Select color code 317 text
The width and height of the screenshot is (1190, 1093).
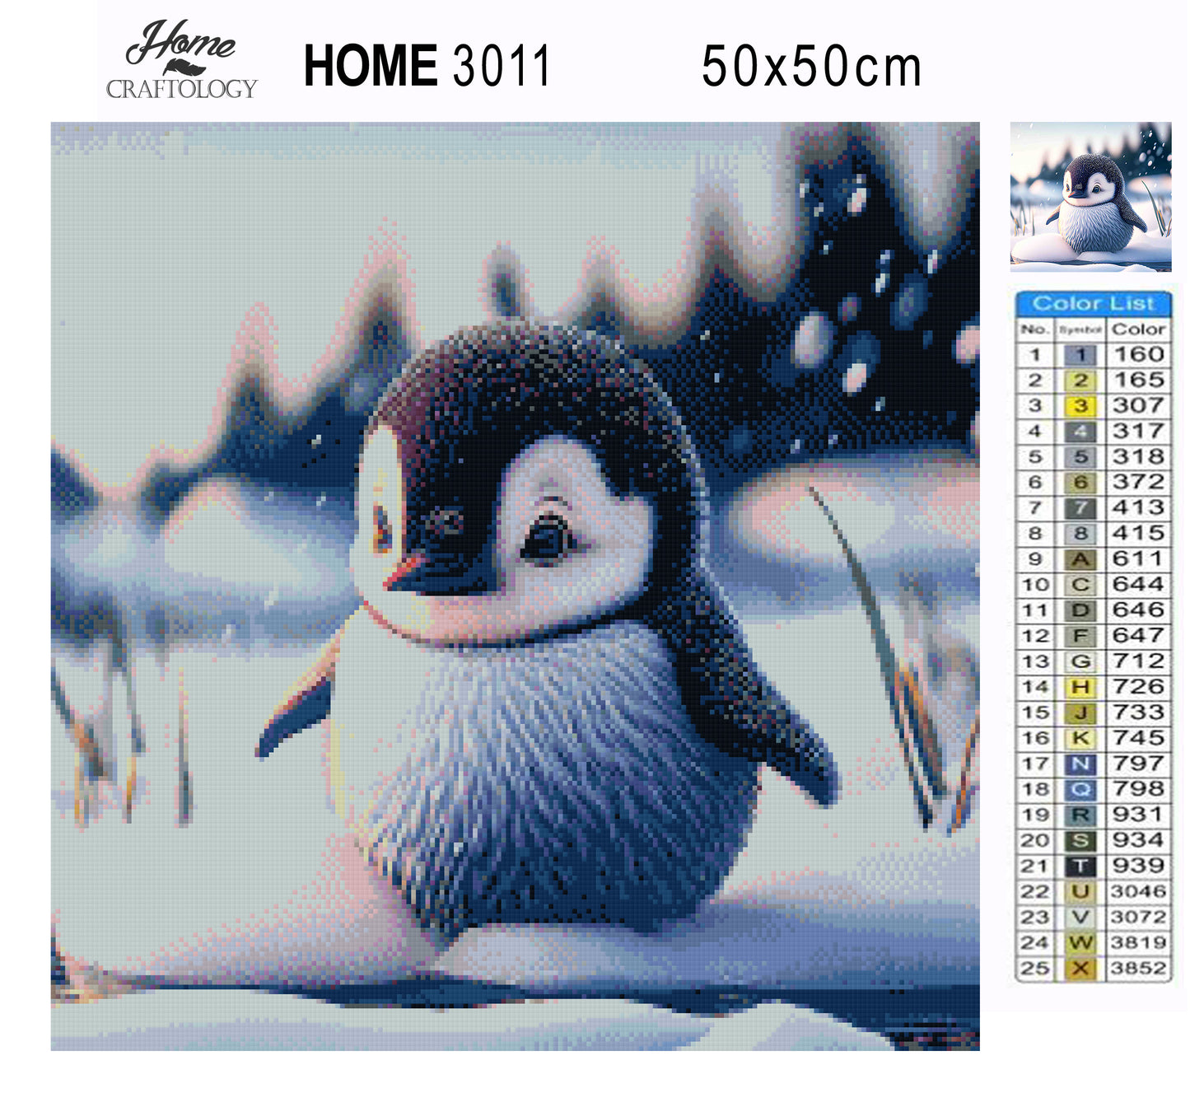1138,431
